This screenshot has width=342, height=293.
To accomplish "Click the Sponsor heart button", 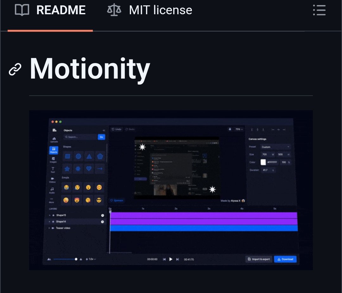I will point(117,200).
